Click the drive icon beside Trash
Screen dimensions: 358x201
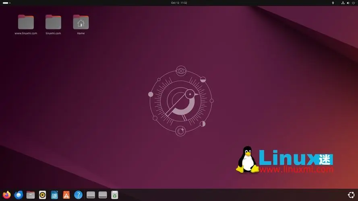pos(103,195)
